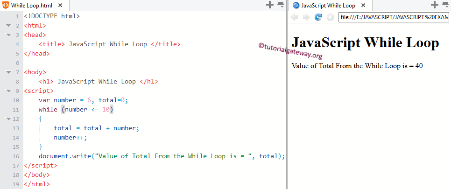Click the While Loop.html file type icon
This screenshot has width=451, height=189.
[x=6, y=5]
